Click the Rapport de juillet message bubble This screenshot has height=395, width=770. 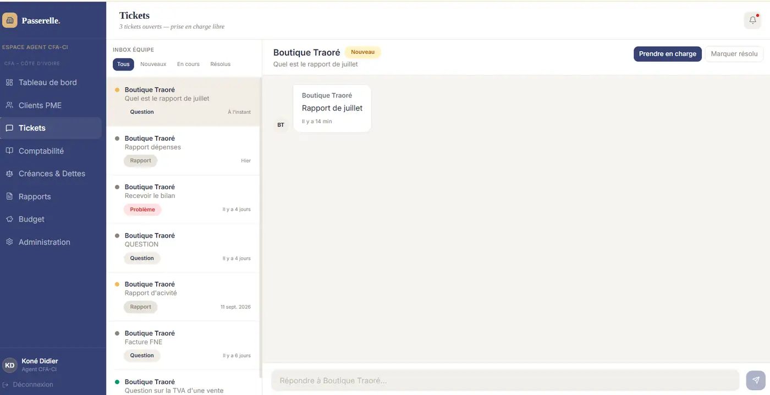332,108
